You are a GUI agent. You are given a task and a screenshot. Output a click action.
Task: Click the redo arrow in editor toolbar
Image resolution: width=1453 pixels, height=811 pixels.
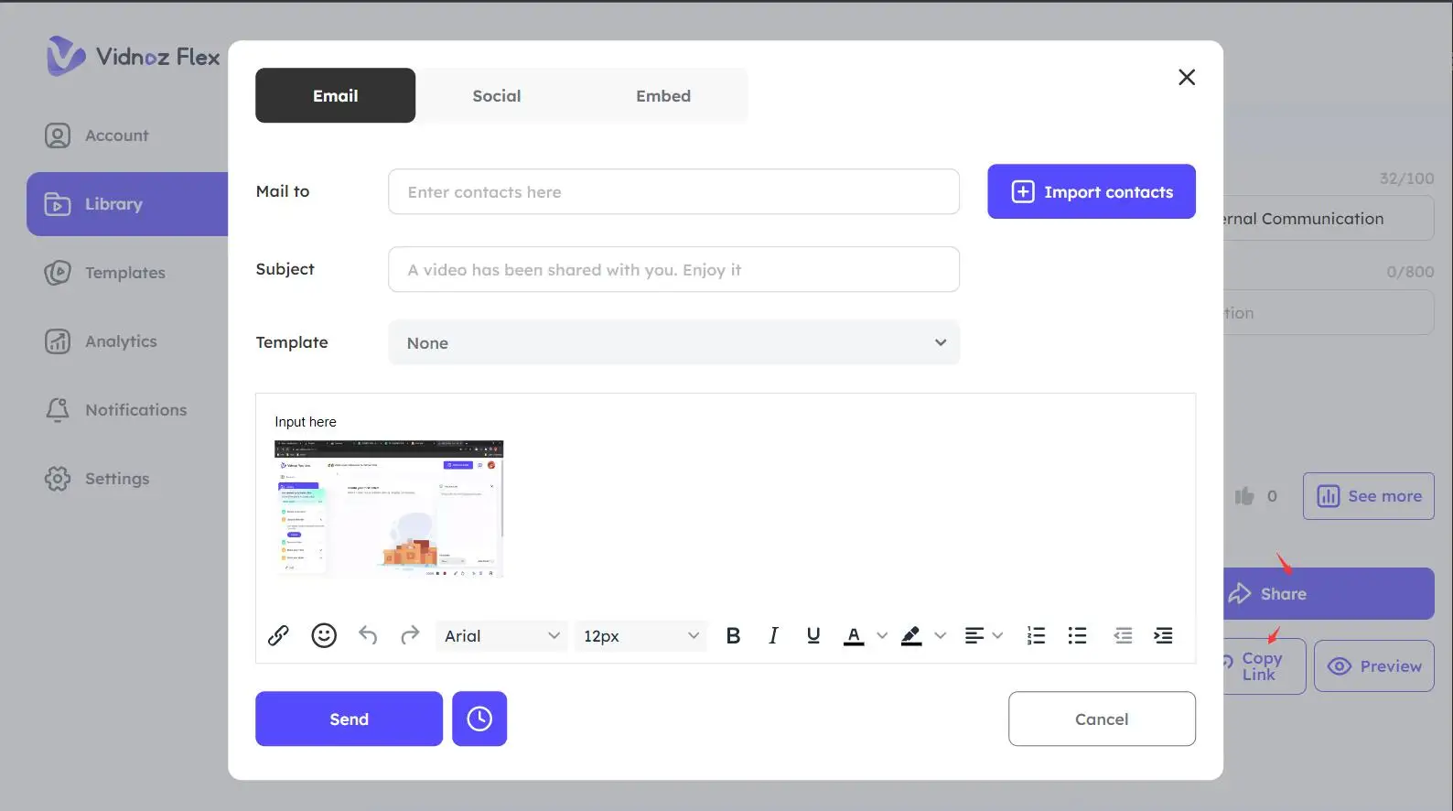point(410,635)
